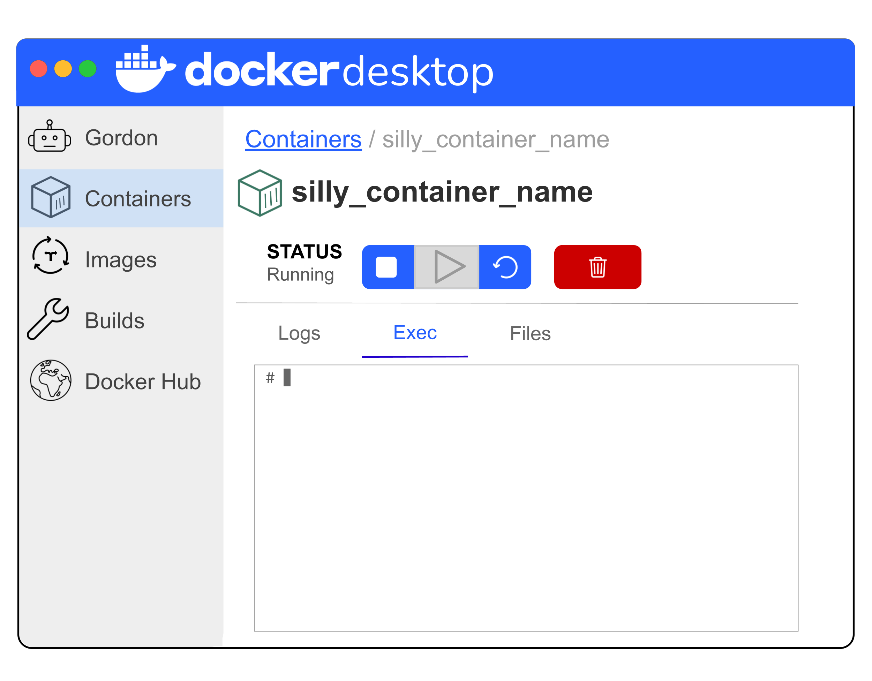Select the Containers cube icon in sidebar
Image resolution: width=872 pixels, height=681 pixels.
point(51,197)
